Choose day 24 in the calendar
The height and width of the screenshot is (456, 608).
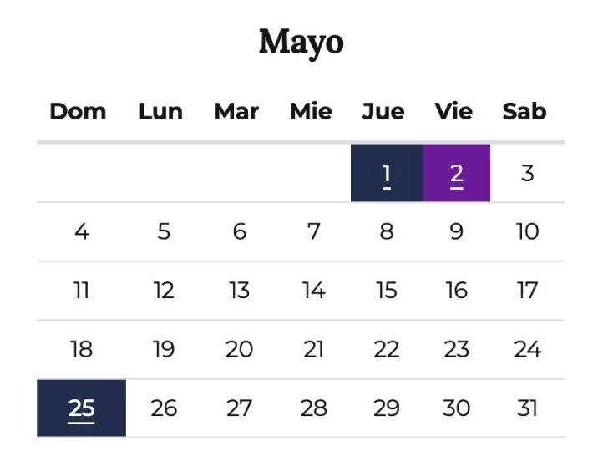click(527, 349)
